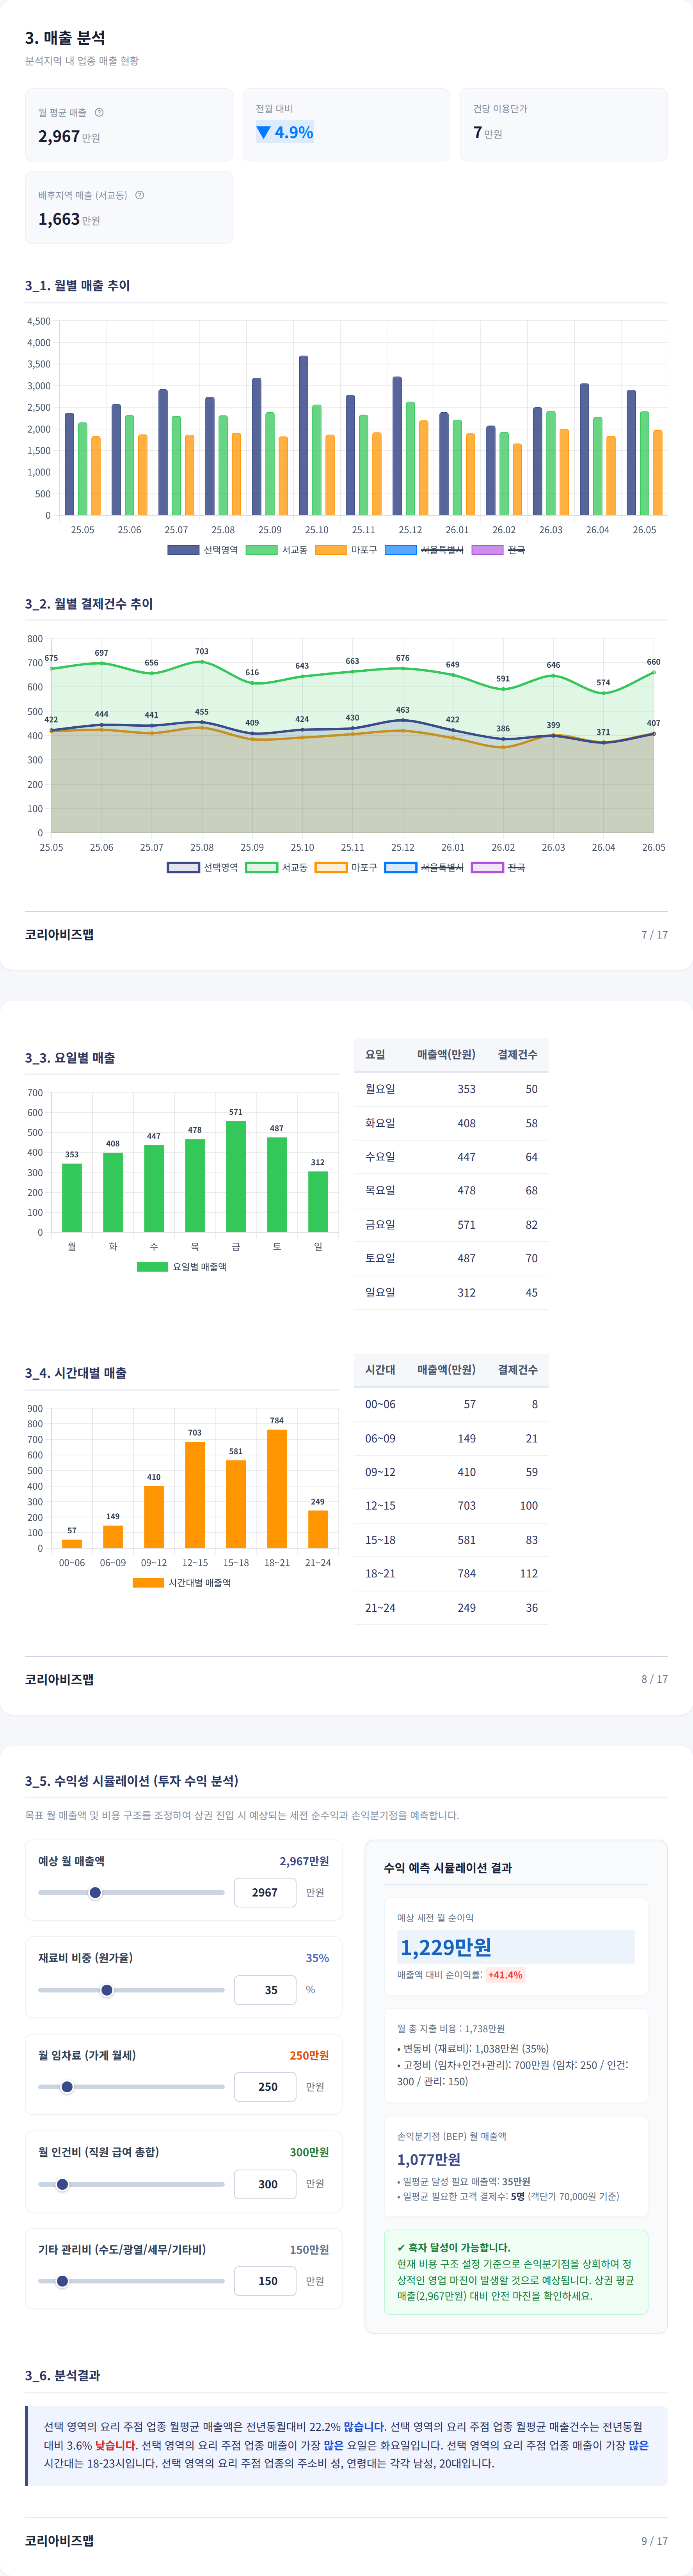
Task: Toggle the 시간대별 매출액 chart legend
Action: tap(182, 1583)
